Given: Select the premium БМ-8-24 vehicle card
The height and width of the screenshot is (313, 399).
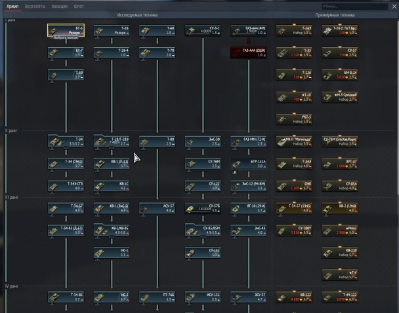Looking at the screenshot, I should [x=340, y=75].
